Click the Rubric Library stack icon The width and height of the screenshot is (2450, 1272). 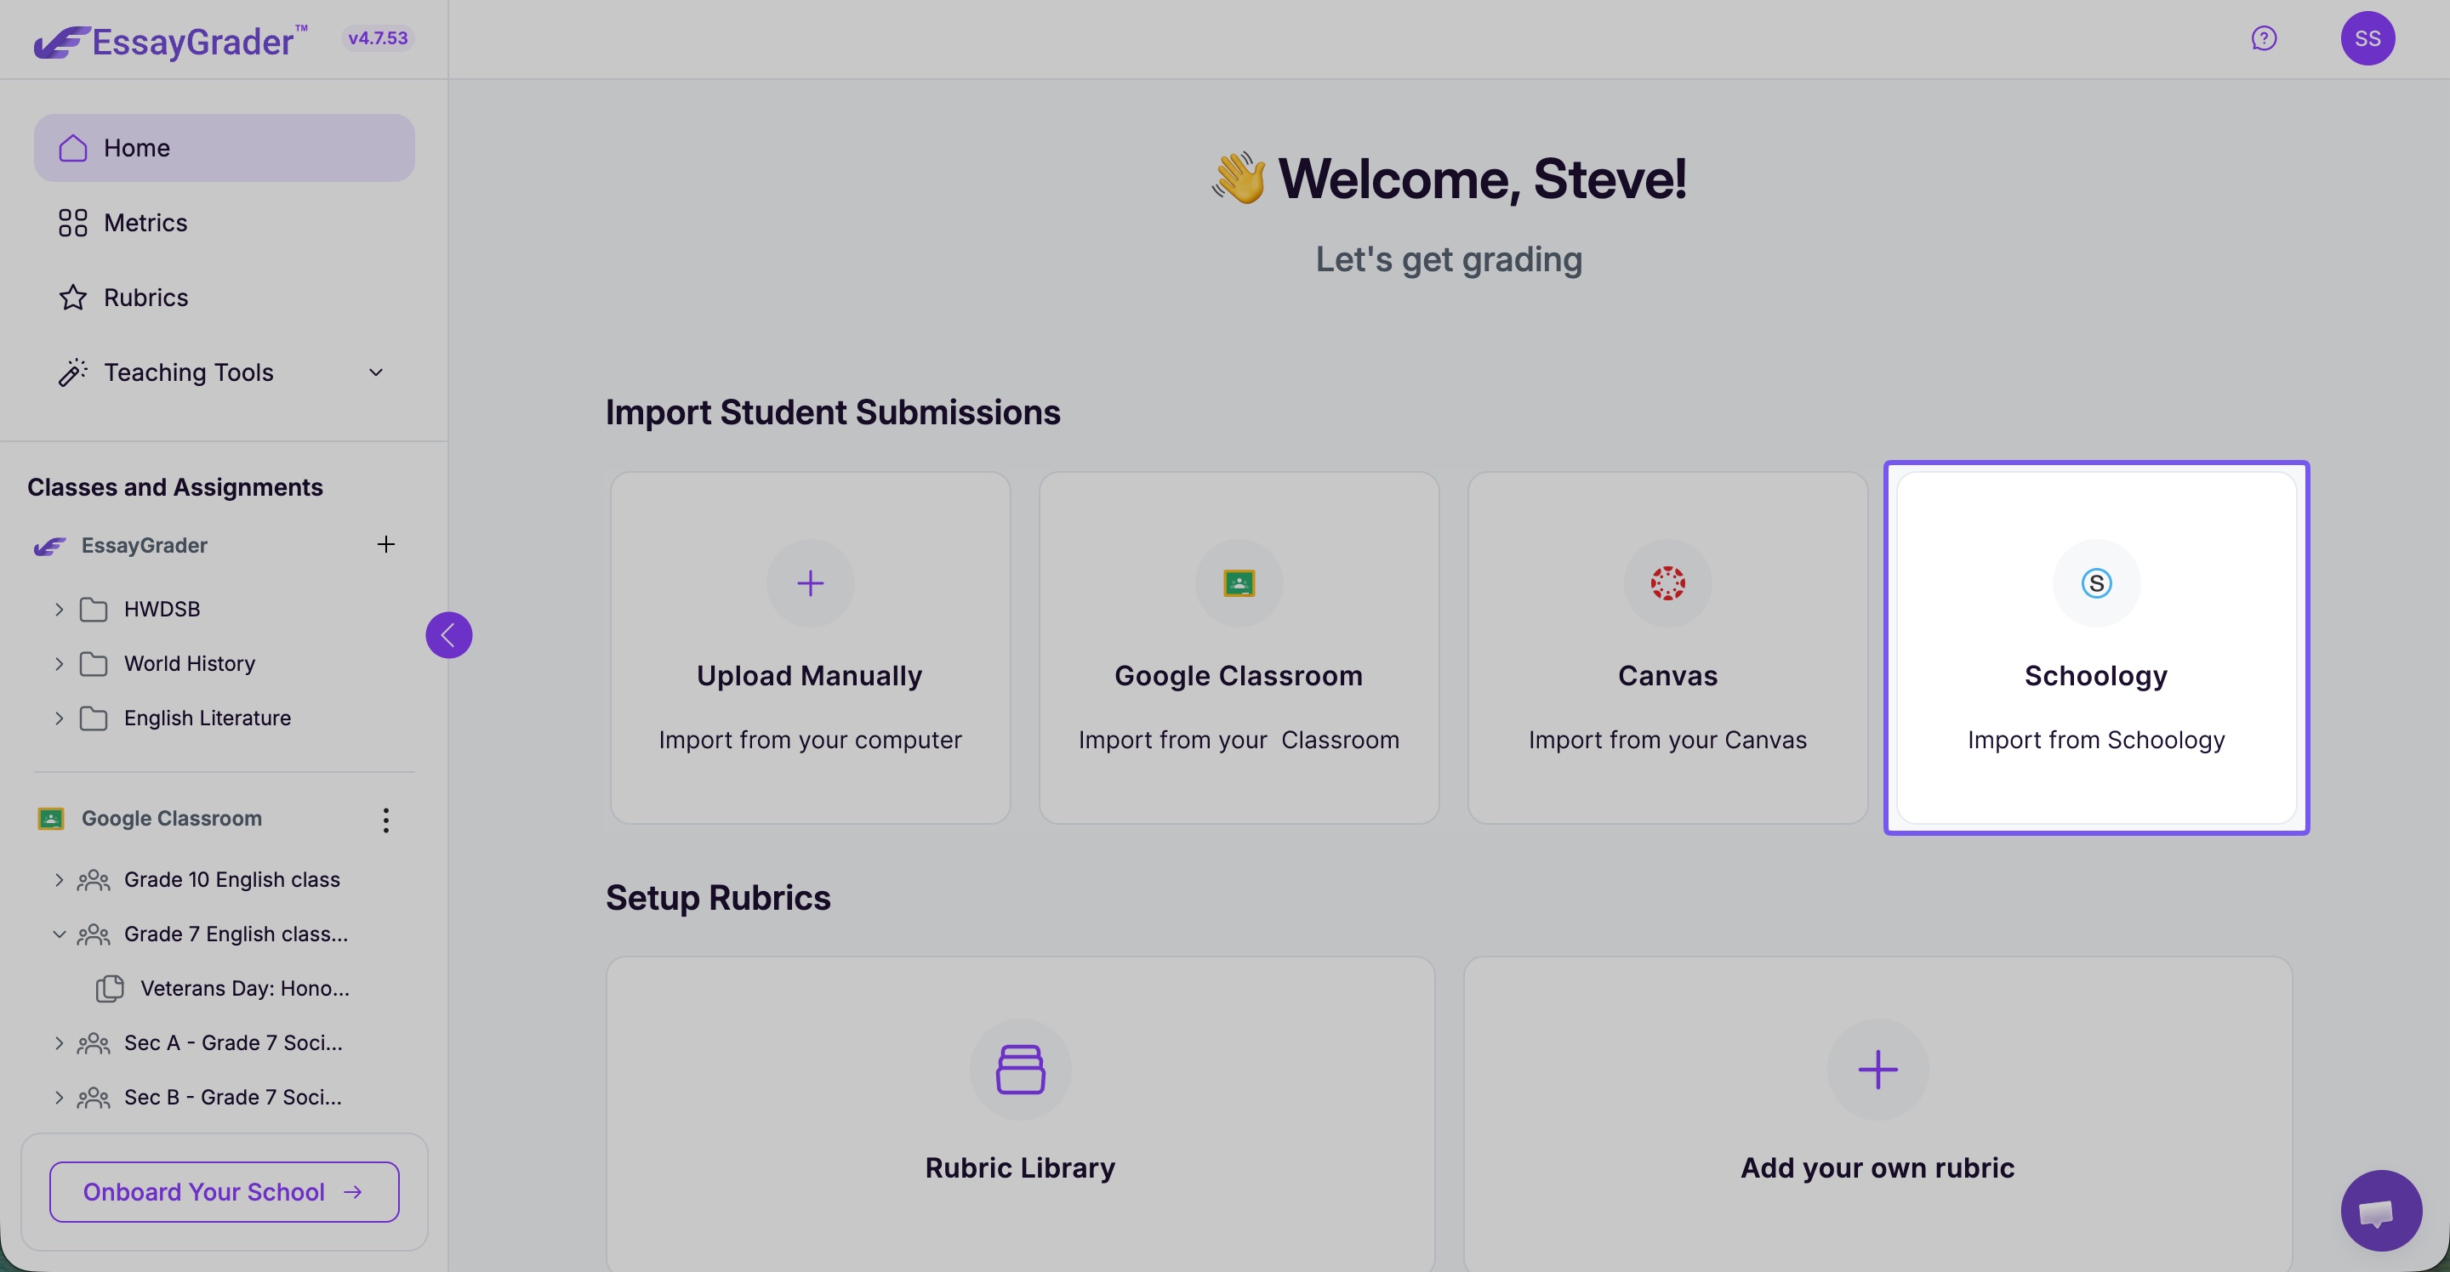coord(1020,1070)
